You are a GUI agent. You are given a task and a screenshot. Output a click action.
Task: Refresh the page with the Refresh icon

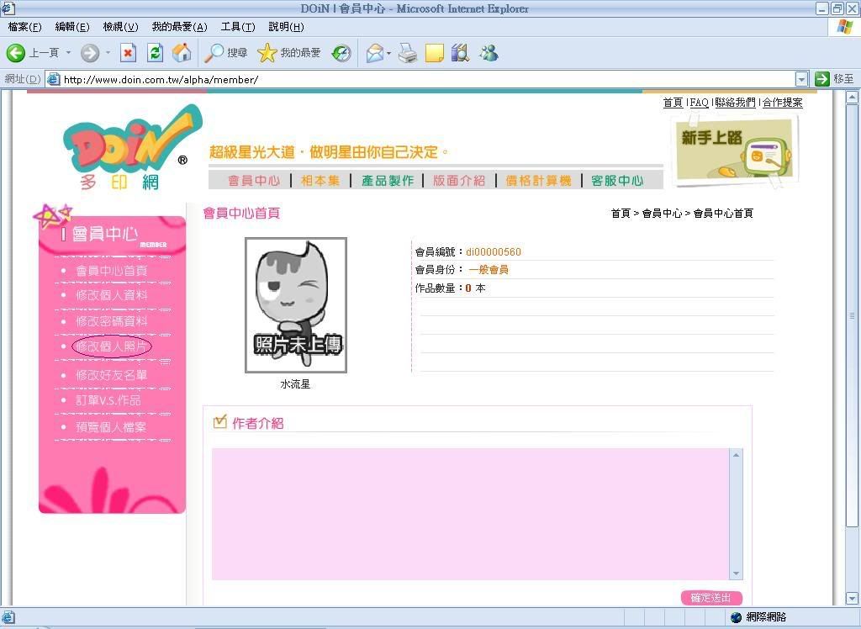[x=155, y=53]
